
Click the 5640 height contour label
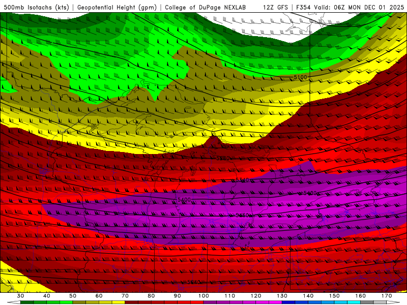[x=194, y=282]
